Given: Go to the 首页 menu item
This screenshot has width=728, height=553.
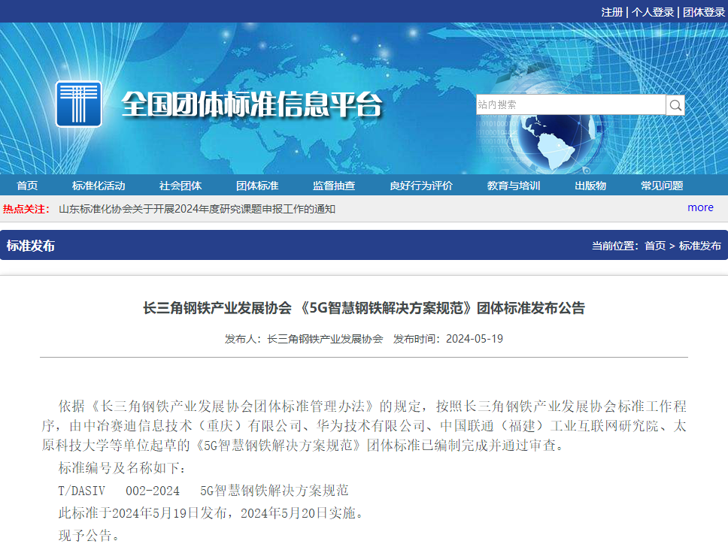Looking at the screenshot, I should click(x=27, y=186).
